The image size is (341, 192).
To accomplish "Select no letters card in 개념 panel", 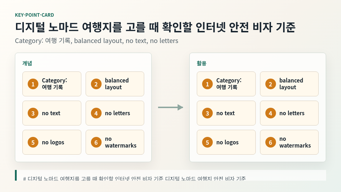I will pyautogui.click(x=115, y=113).
